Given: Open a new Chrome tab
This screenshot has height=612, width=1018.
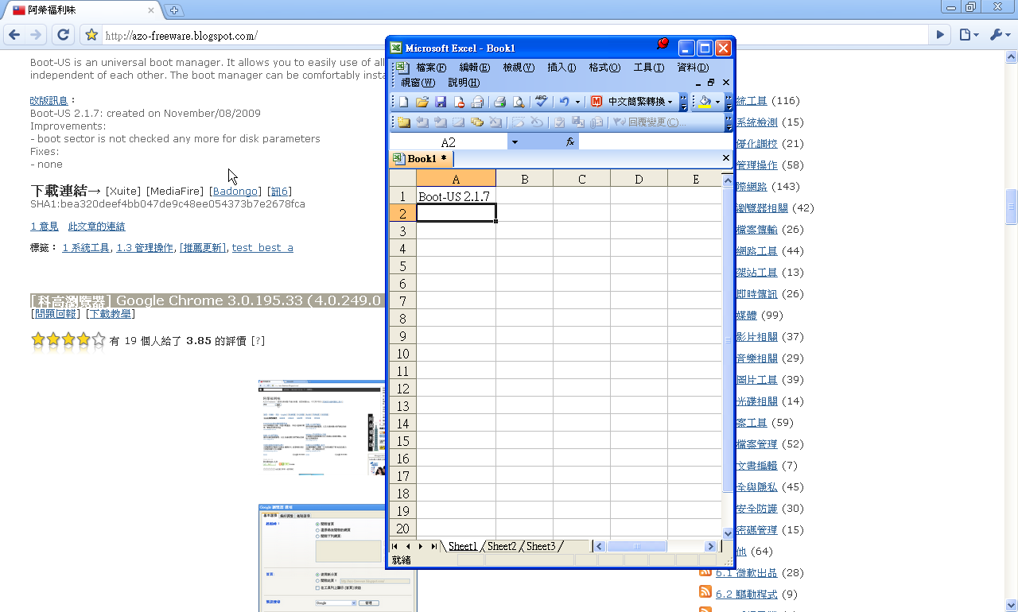Looking at the screenshot, I should pos(175,10).
